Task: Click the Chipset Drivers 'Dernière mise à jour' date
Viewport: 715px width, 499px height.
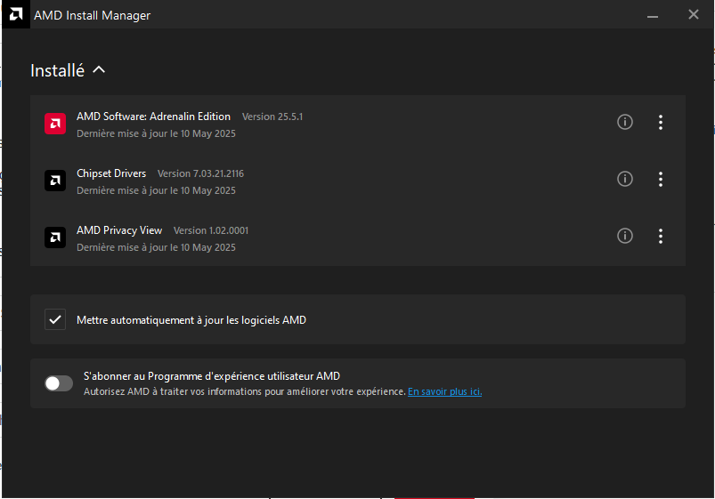Action: tap(156, 190)
